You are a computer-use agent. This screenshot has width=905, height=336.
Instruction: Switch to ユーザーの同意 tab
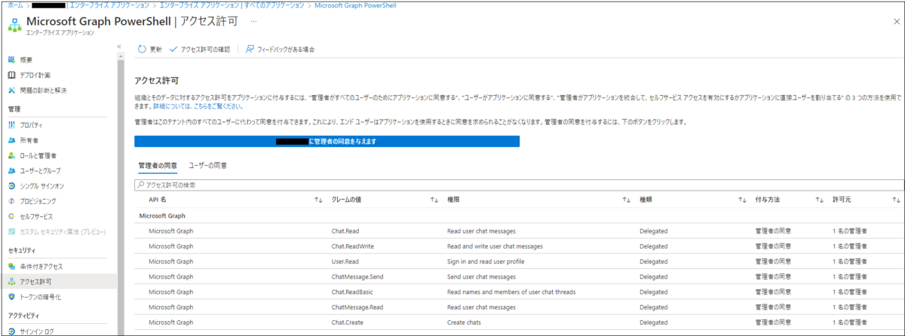(208, 165)
